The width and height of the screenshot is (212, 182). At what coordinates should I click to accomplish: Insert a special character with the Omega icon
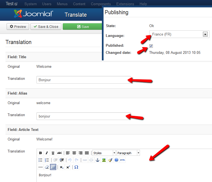point(76,167)
